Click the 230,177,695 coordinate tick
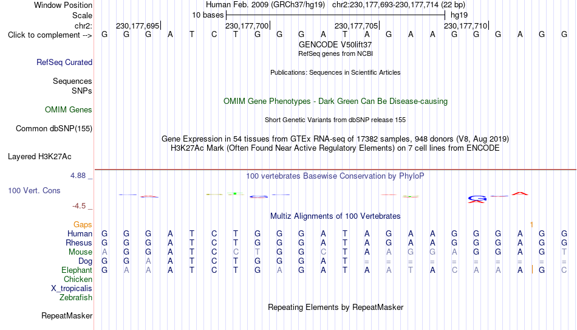This screenshot has height=330, width=577. tap(138, 26)
